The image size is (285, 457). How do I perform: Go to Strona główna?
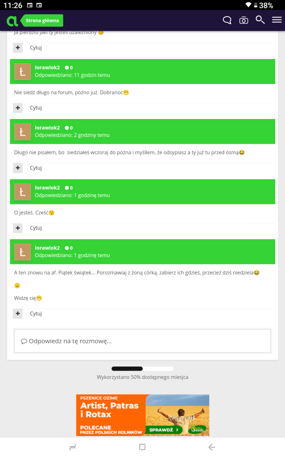click(x=42, y=21)
